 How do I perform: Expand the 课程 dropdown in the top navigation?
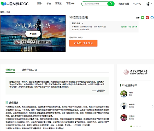39,4
